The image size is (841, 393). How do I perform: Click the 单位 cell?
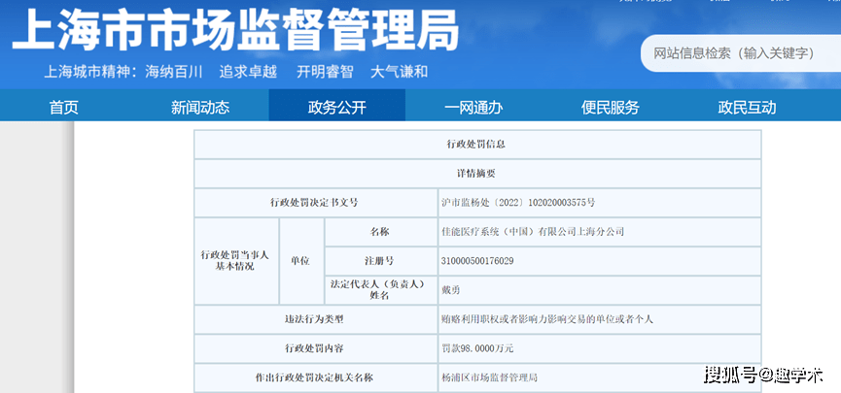pos(300,261)
